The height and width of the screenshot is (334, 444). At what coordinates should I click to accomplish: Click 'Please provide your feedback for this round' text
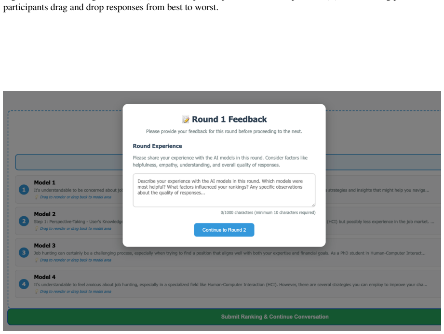[x=224, y=132]
